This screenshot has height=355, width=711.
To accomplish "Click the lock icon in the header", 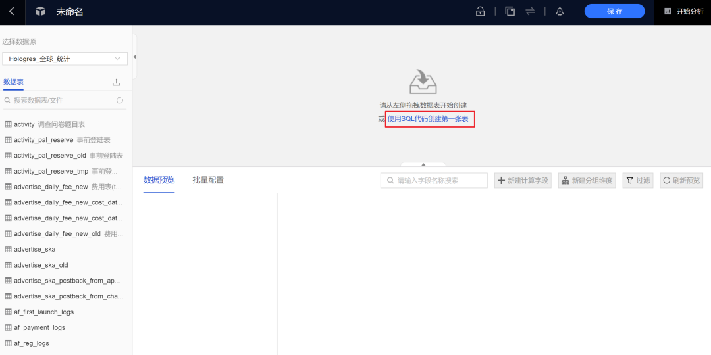I will coord(480,12).
